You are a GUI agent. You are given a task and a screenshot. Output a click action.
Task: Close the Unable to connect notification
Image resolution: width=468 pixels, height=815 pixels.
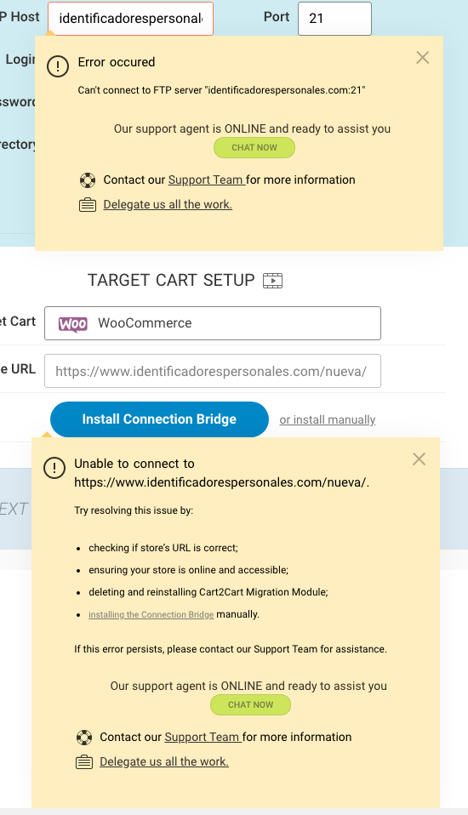[419, 459]
